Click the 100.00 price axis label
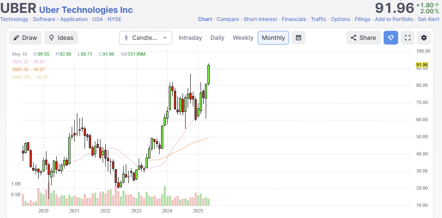442x218 pixels. click(x=423, y=51)
